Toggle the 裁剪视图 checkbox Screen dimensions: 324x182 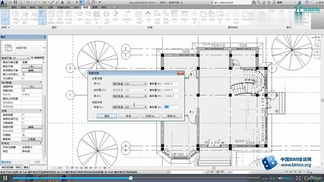tap(23, 115)
